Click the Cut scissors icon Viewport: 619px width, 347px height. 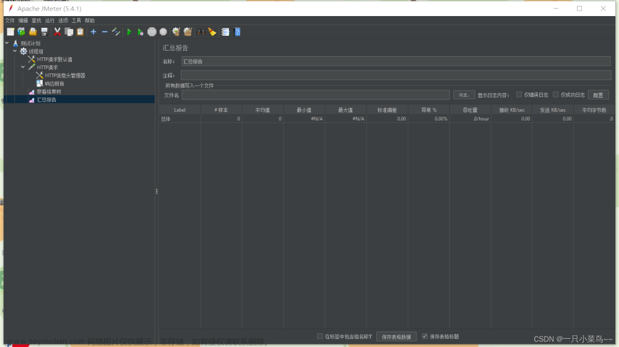[x=57, y=32]
